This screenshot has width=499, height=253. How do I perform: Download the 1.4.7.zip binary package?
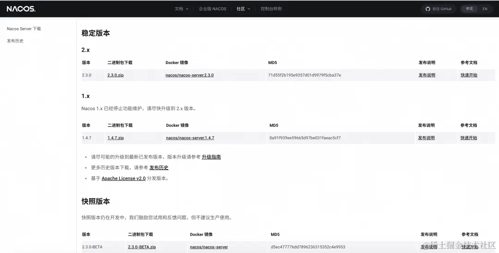tap(116, 138)
